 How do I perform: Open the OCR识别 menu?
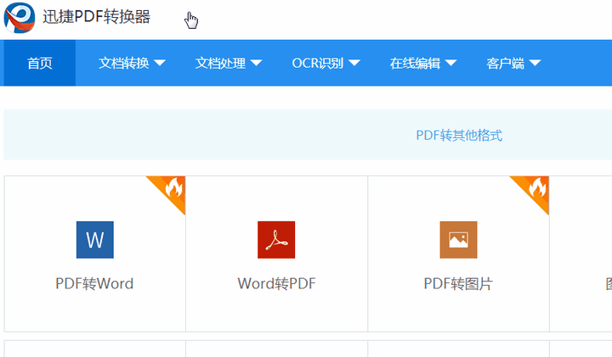(326, 63)
